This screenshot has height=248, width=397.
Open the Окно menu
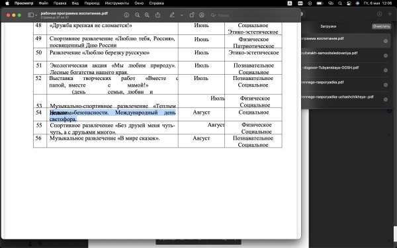coord(139,3)
